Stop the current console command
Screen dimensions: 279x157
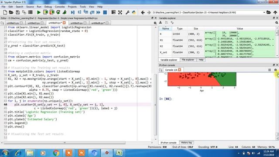[269, 70]
